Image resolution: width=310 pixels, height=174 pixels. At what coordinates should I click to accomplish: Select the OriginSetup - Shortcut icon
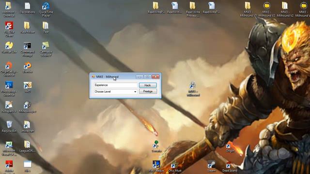tap(9, 69)
